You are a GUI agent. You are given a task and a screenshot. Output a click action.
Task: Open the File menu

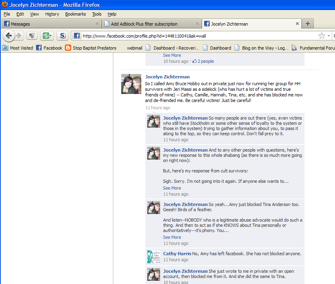tap(7, 14)
